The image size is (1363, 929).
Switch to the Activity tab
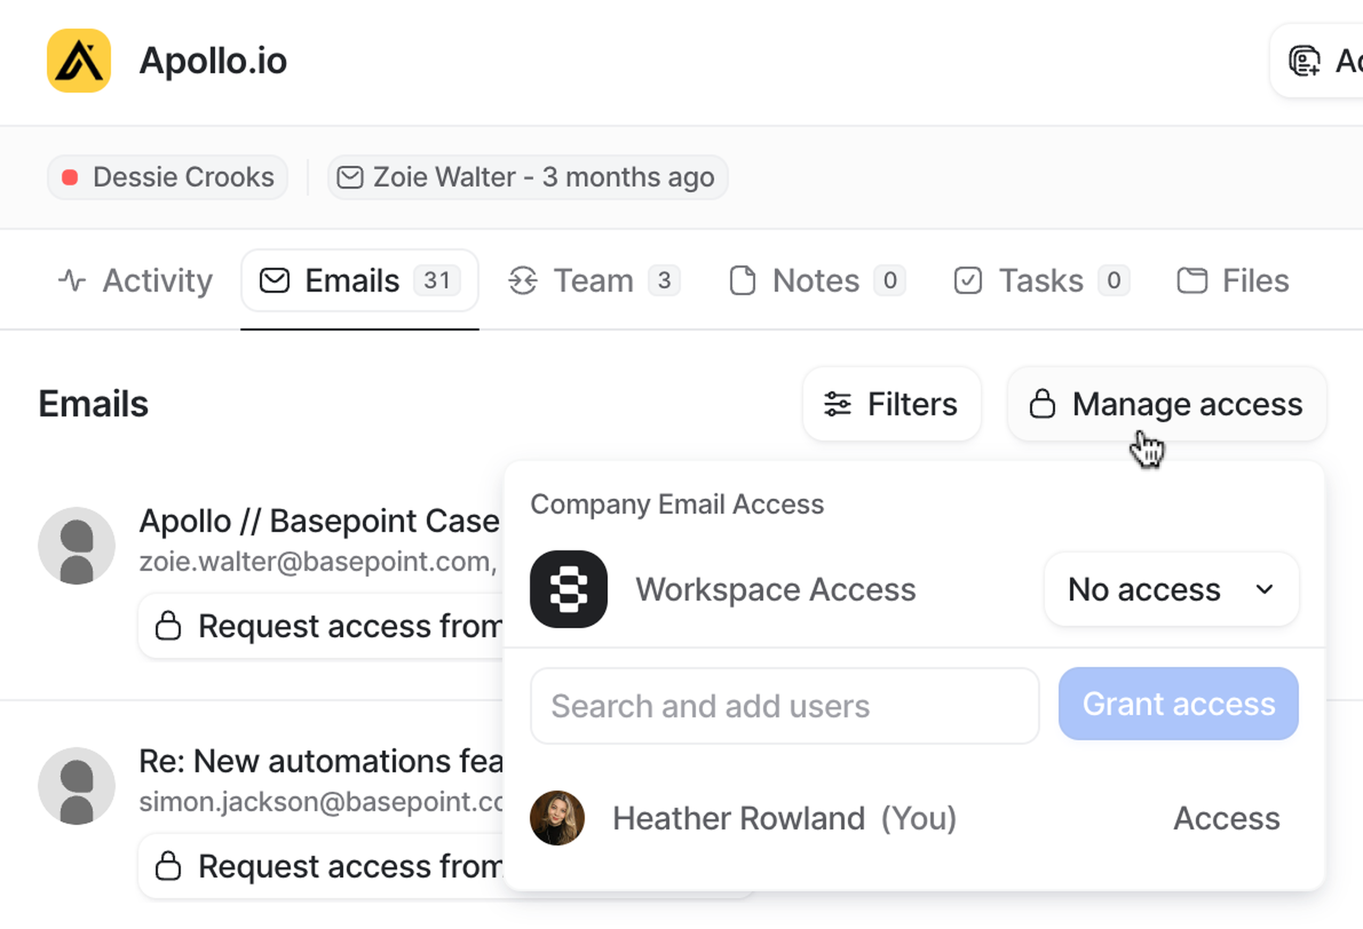(x=136, y=280)
